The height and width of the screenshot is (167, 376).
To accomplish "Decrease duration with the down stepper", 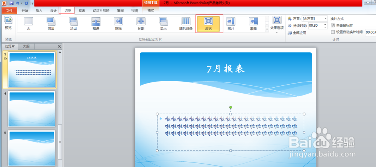I will (x=325, y=27).
